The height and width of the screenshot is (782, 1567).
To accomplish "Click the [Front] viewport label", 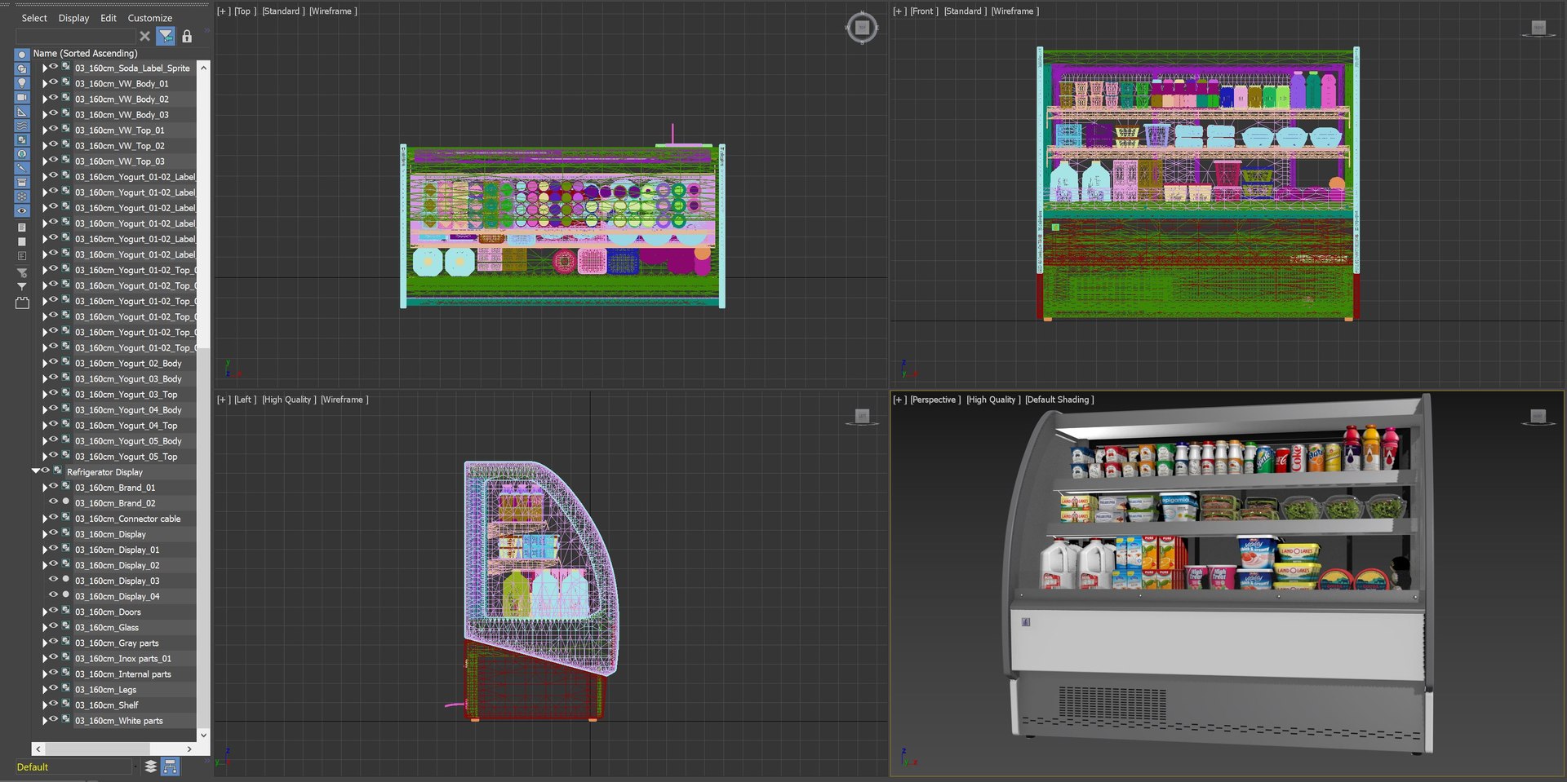I will point(925,11).
